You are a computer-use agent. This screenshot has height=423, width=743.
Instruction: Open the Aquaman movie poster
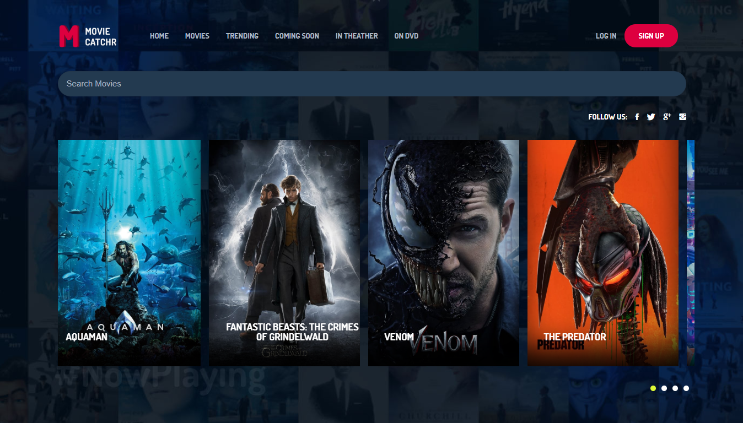129,253
